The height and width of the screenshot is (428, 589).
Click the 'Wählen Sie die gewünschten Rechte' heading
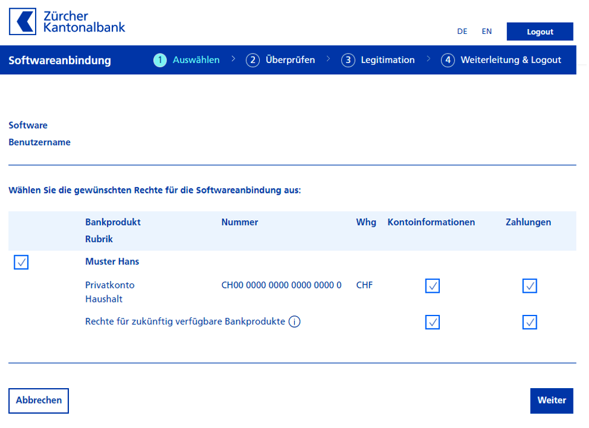pos(155,190)
